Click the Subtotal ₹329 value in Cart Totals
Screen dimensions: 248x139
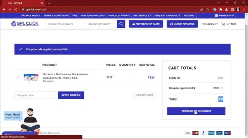click(220, 78)
